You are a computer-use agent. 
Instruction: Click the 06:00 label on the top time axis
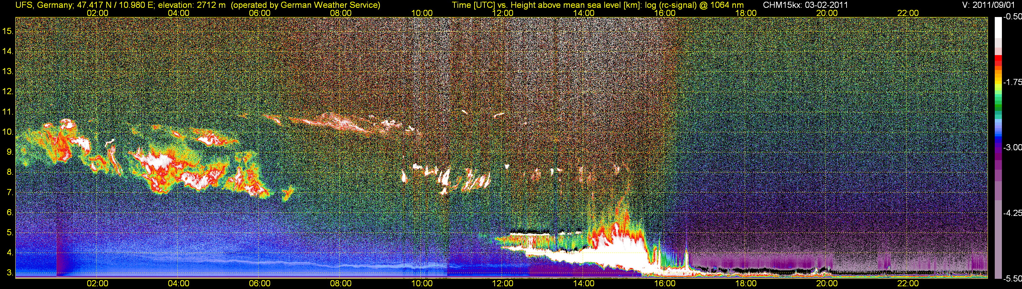pos(260,13)
